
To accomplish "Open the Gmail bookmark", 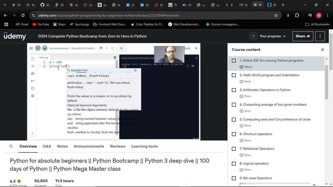I will pyautogui.click(x=22, y=24).
